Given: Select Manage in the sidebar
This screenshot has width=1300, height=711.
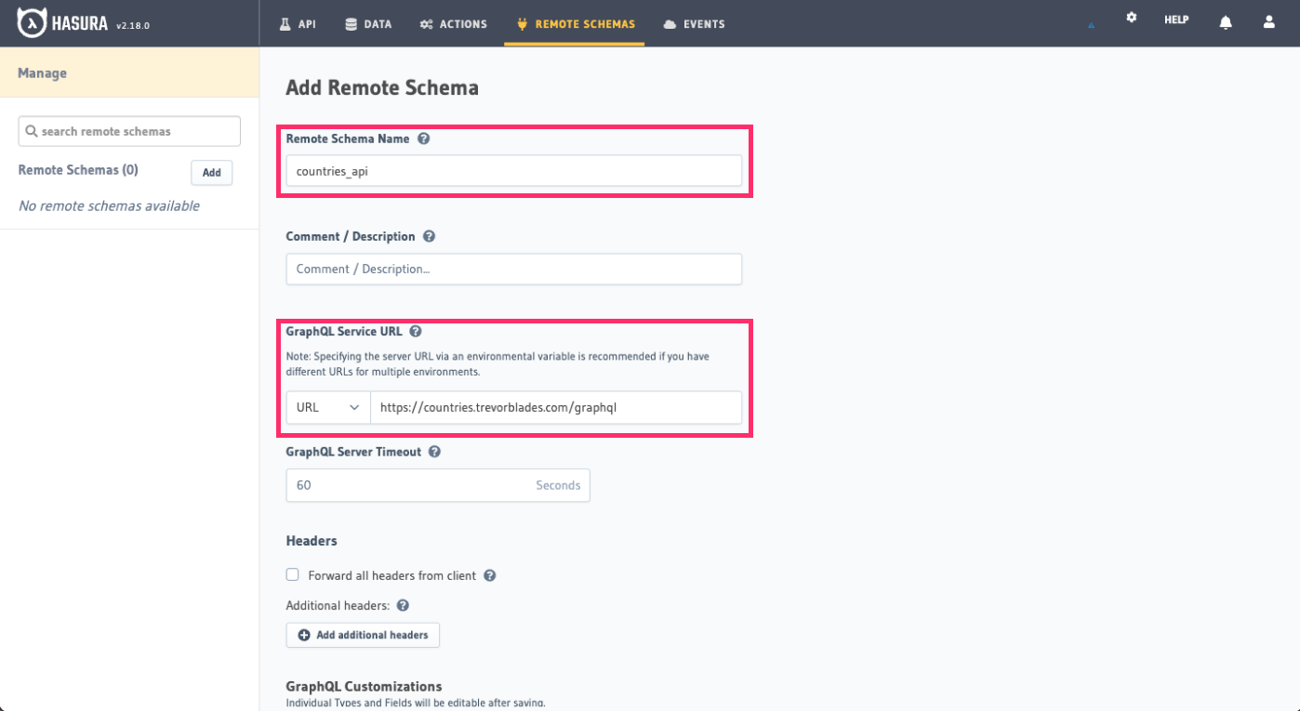Looking at the screenshot, I should (42, 72).
